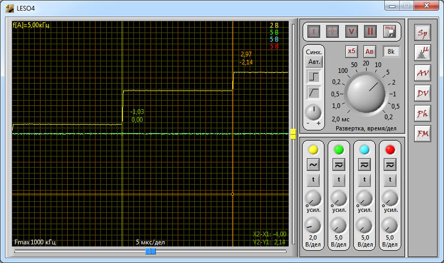Click the cyan channel gain knob

(x=364, y=199)
